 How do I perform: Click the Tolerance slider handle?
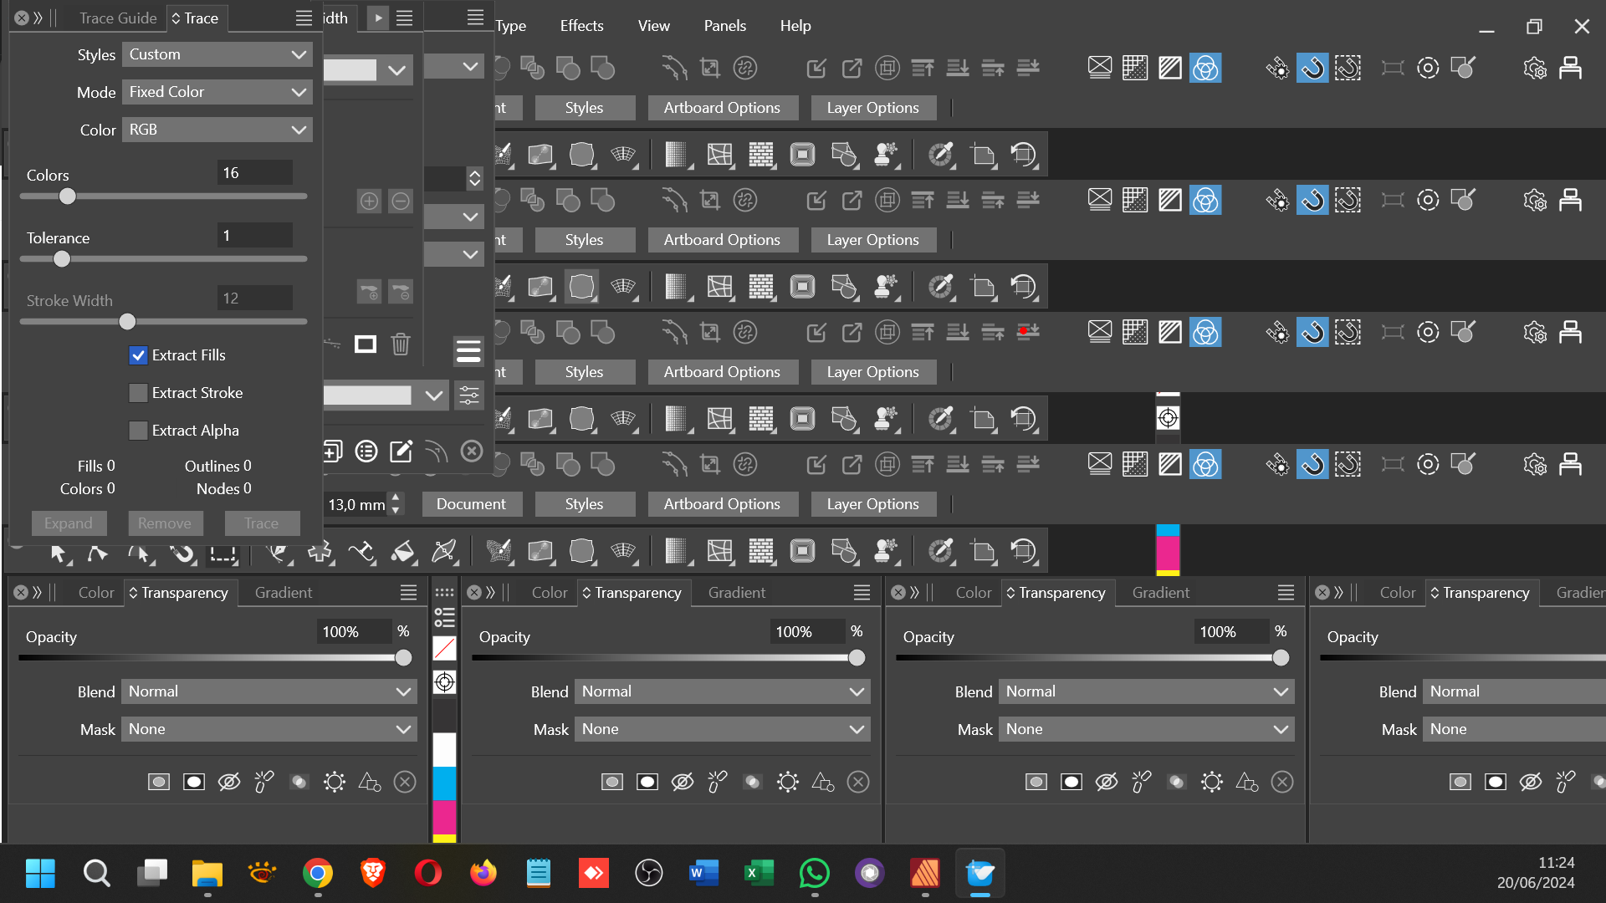coord(62,259)
